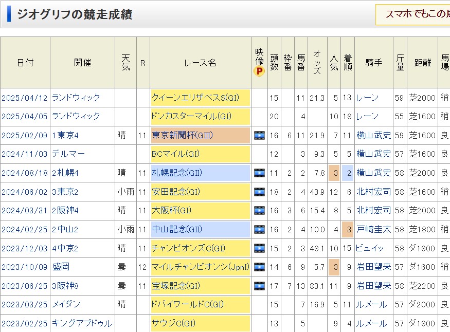Open the マイルチャンピオンシップ video icon
450x332 pixels.
tap(259, 267)
